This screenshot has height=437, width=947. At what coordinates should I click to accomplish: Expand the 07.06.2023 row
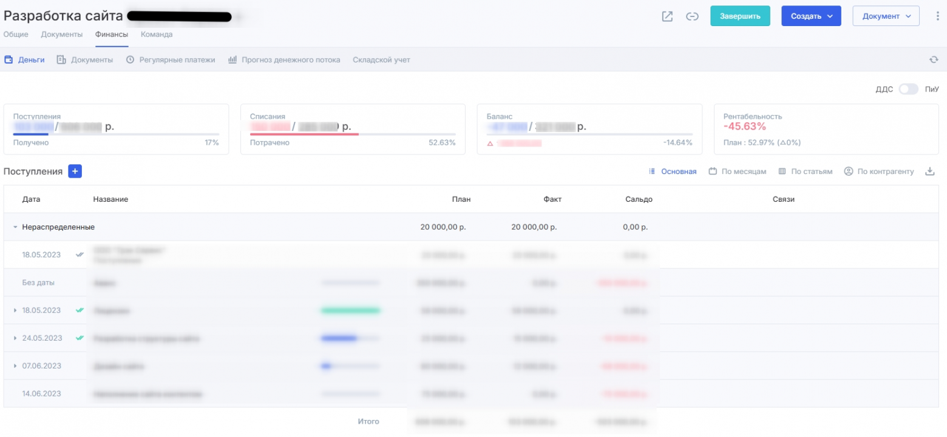coord(15,366)
